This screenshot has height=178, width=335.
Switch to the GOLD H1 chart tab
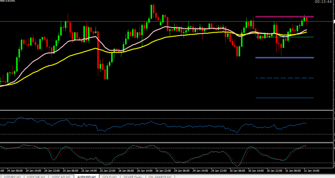point(109,176)
